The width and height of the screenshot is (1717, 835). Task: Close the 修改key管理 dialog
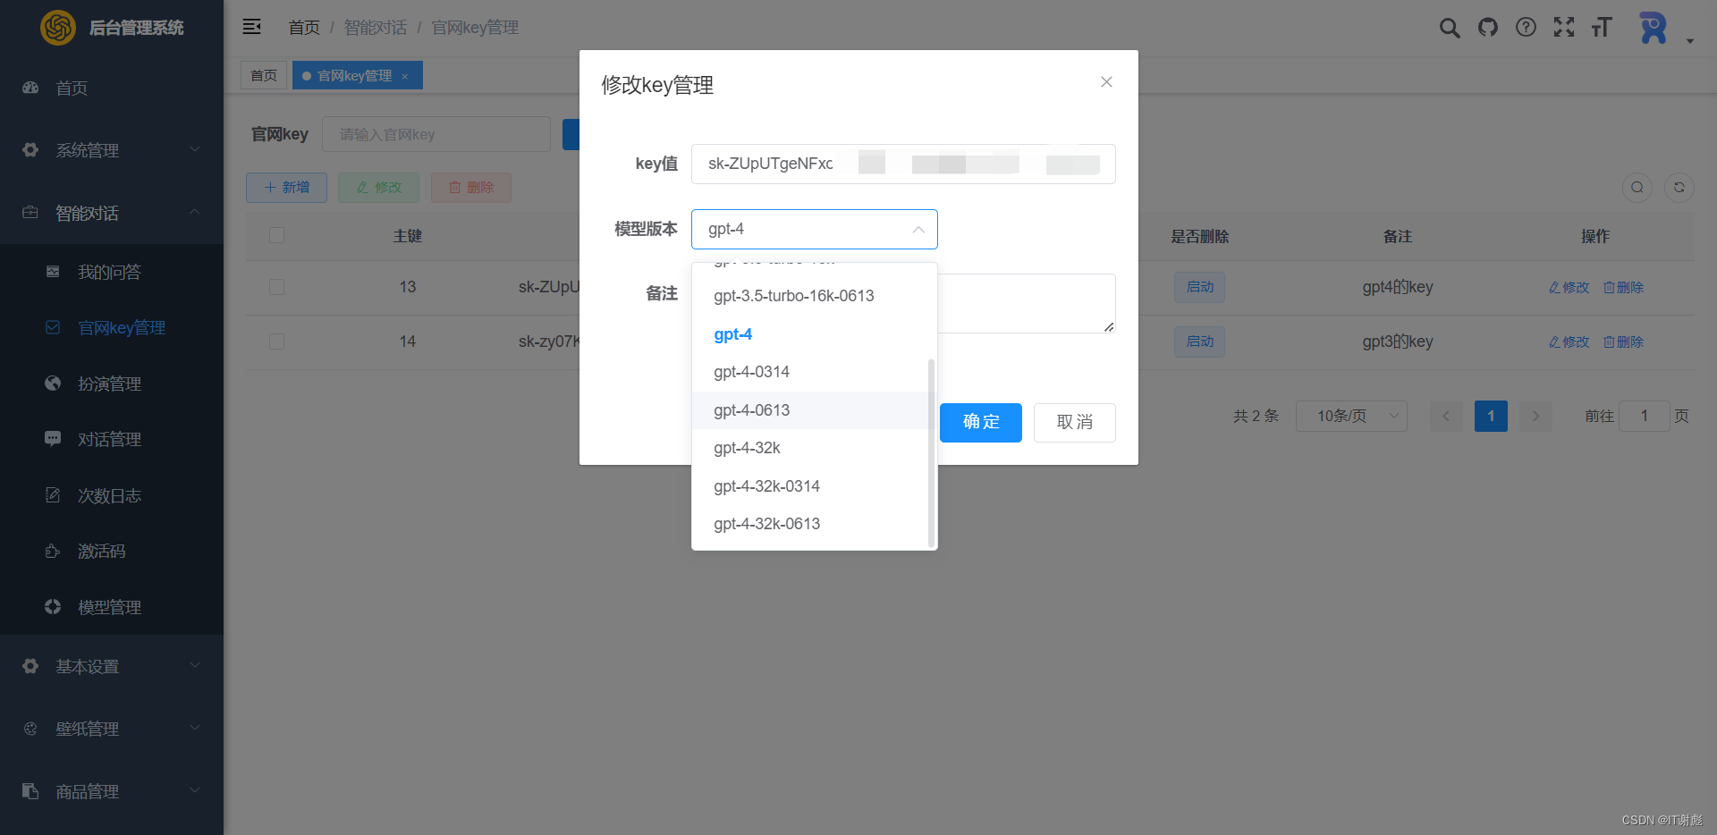point(1106,82)
